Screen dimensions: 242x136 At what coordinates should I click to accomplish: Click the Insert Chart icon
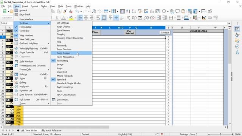152,11
